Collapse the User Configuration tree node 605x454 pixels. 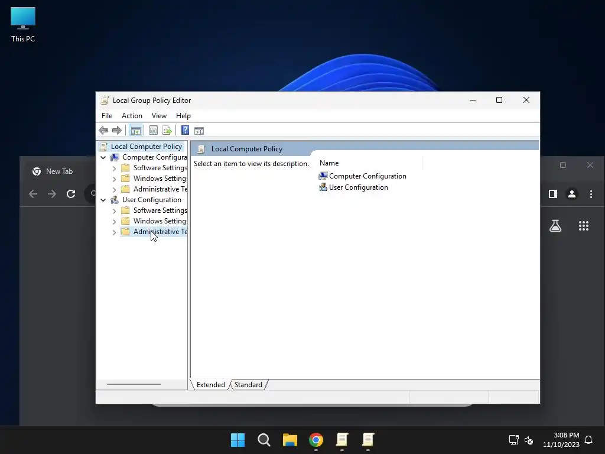tap(103, 200)
